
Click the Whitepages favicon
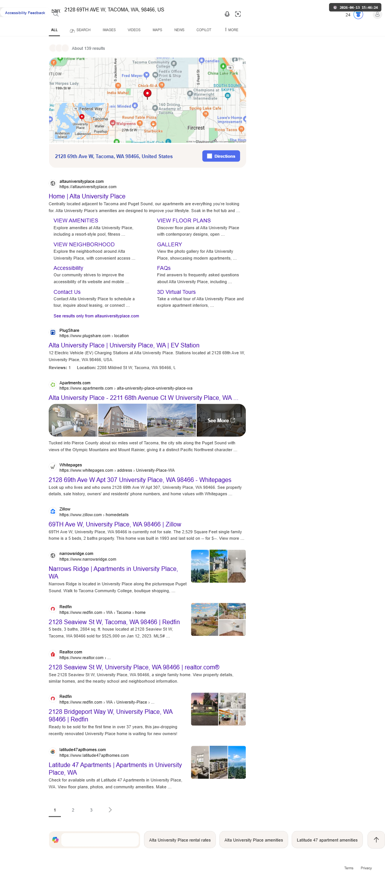tap(53, 467)
